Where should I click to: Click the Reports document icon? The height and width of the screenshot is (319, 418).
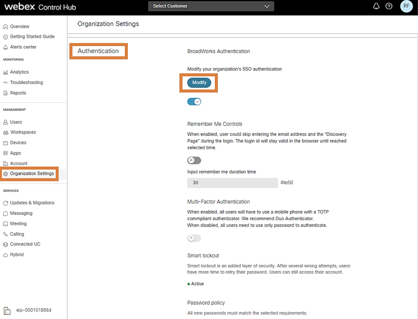point(6,93)
